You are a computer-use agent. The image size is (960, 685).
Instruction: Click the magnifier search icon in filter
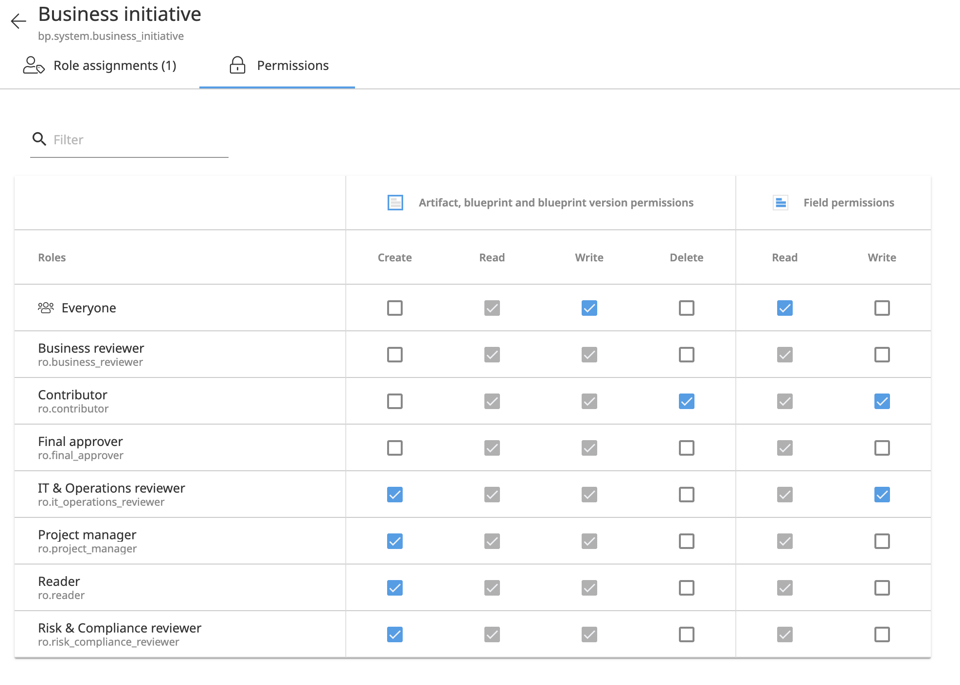coord(39,139)
